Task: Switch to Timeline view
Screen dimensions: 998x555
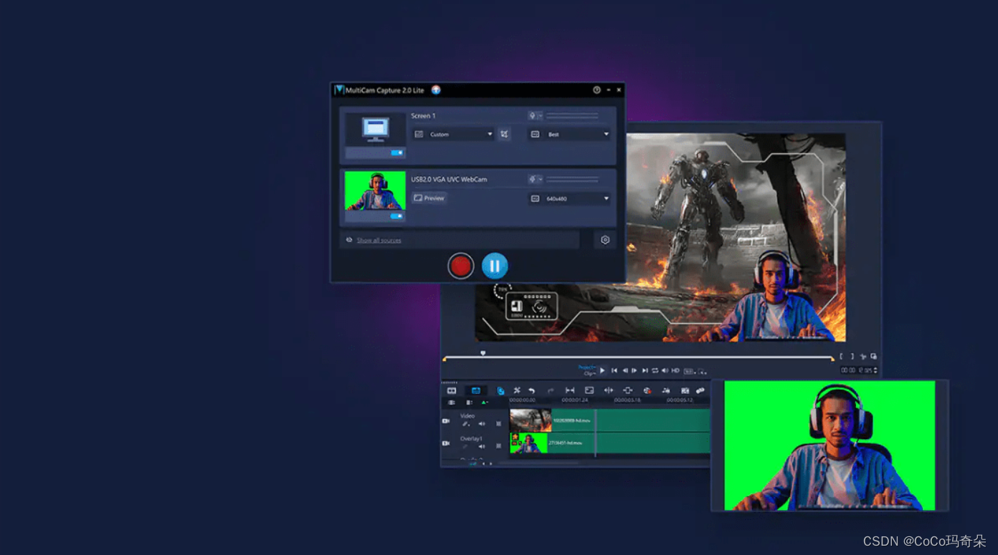Action: click(x=475, y=390)
